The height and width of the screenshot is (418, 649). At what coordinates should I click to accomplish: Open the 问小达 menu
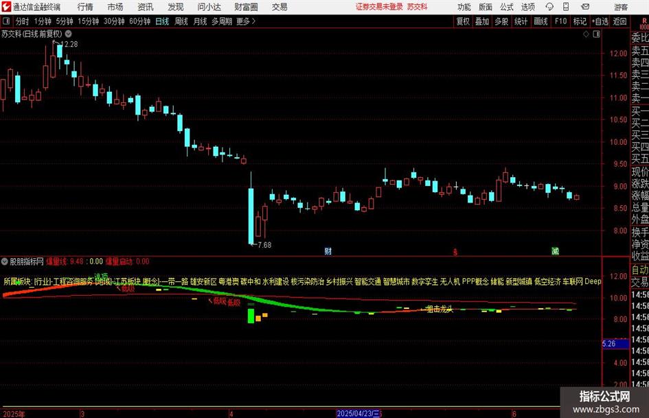[x=209, y=7]
